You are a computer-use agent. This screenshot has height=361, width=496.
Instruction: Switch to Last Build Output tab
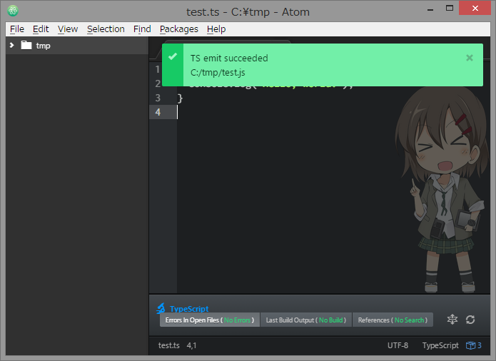[306, 320]
